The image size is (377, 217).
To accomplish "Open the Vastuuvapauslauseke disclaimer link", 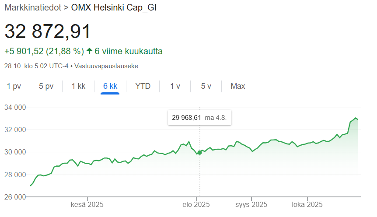I will click(106, 66).
